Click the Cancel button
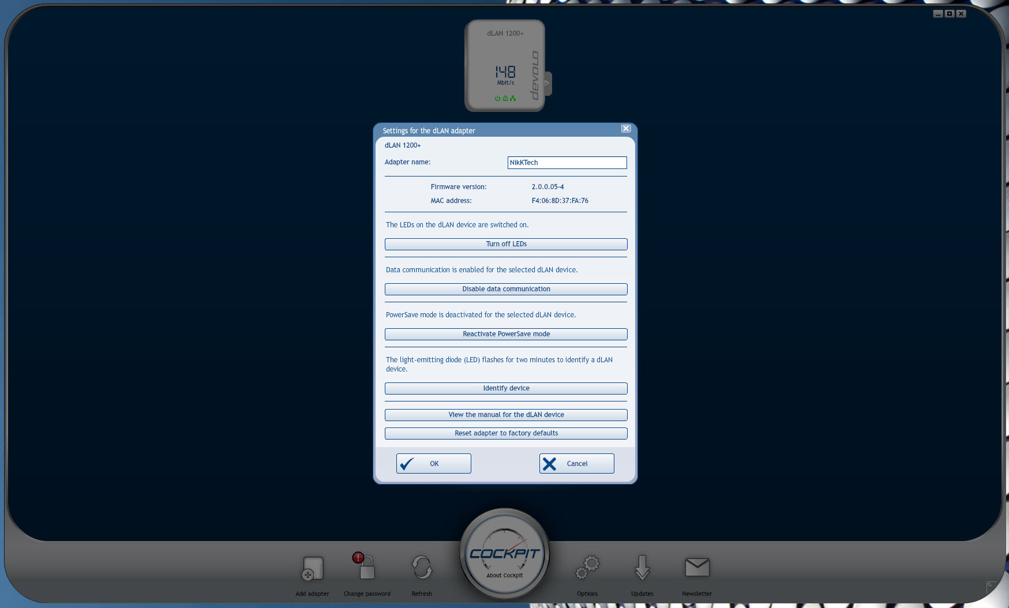The height and width of the screenshot is (608, 1009). 577,464
